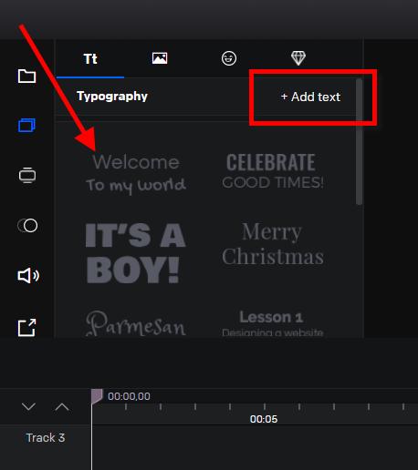Viewport: 418px width, 470px height.
Task: Switch to the emoji stickers tab
Action: coord(229,58)
